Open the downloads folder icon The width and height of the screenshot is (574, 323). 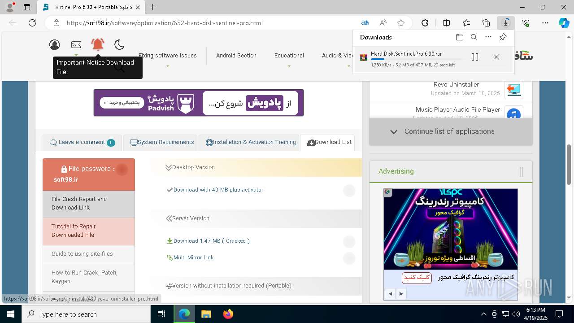tap(460, 37)
